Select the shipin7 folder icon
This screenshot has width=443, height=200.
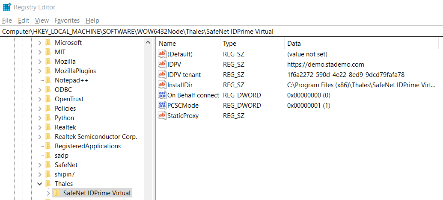click(48, 174)
